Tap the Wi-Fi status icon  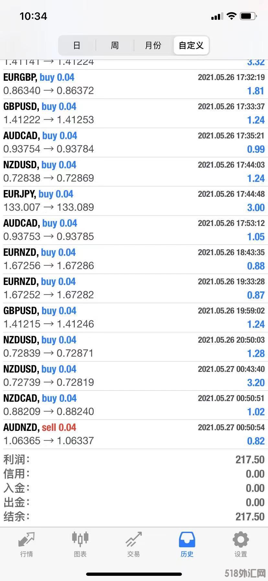pyautogui.click(x=231, y=16)
